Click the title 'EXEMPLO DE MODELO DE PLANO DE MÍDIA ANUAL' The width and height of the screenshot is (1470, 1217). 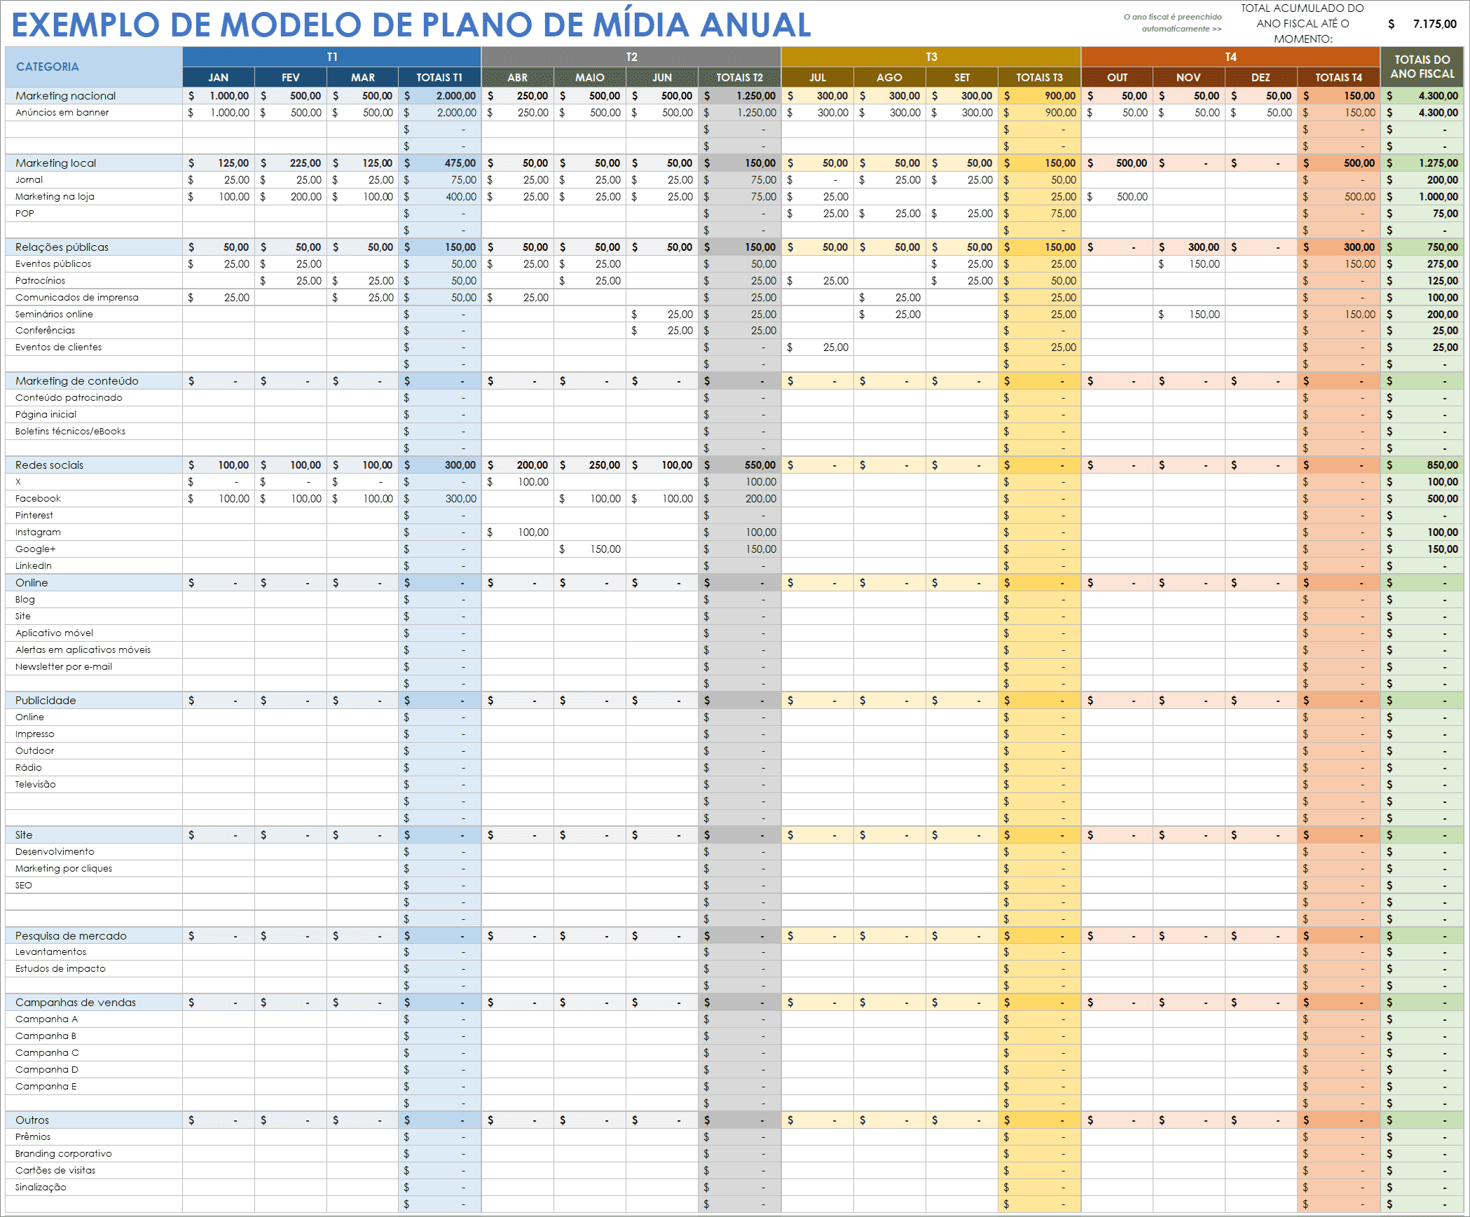[411, 25]
